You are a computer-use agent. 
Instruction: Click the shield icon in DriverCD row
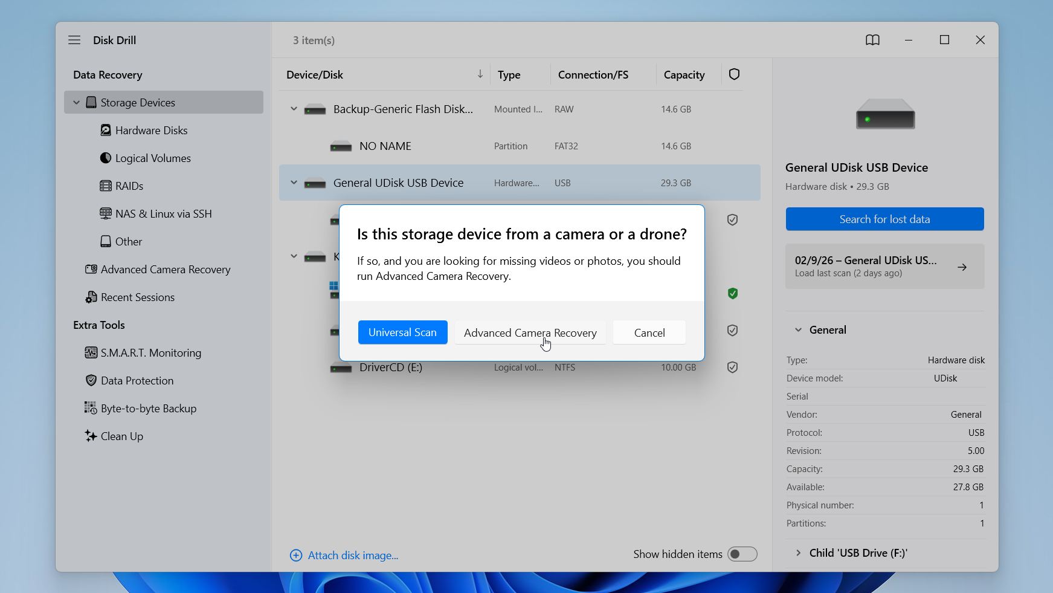732,368
